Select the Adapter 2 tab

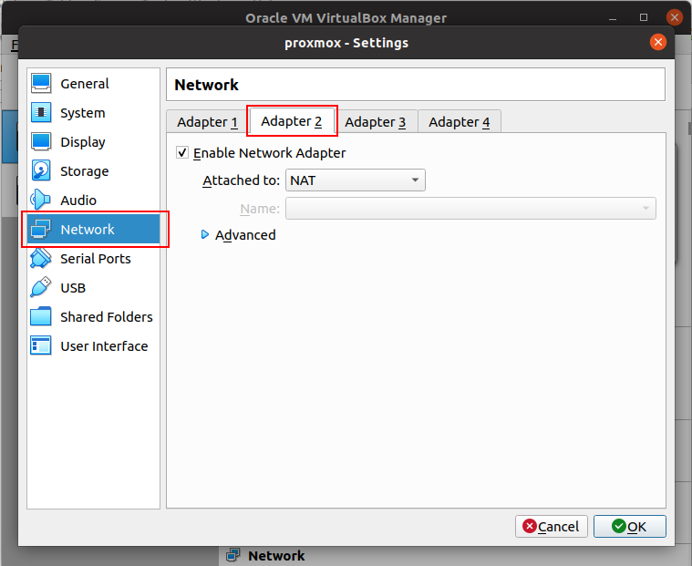tap(291, 121)
